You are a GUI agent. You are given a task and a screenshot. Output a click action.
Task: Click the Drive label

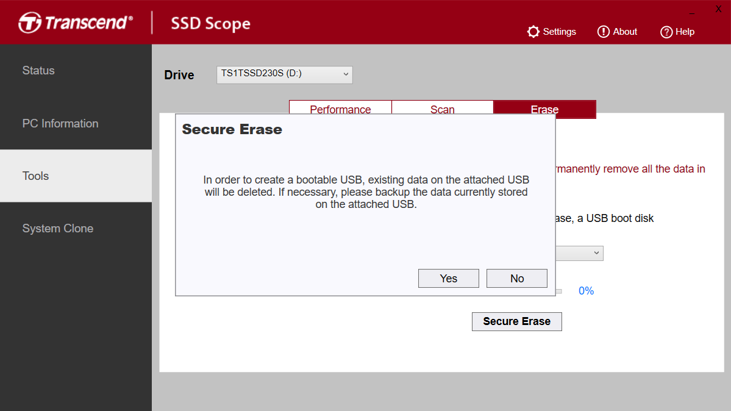pos(179,75)
